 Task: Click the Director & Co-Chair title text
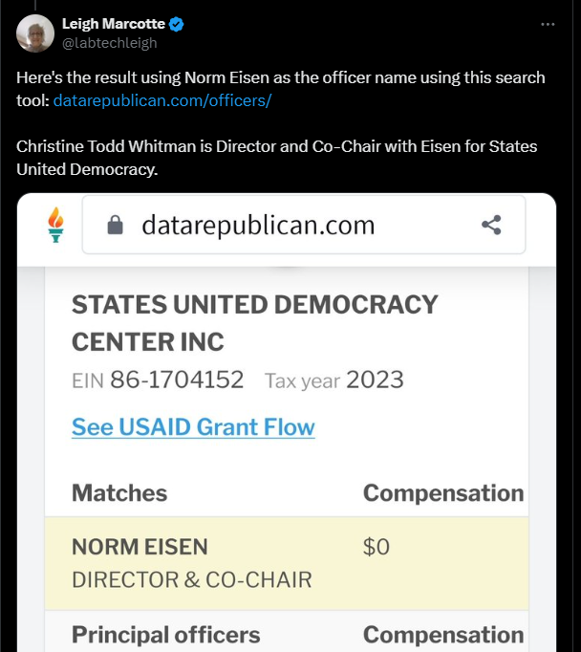click(191, 580)
